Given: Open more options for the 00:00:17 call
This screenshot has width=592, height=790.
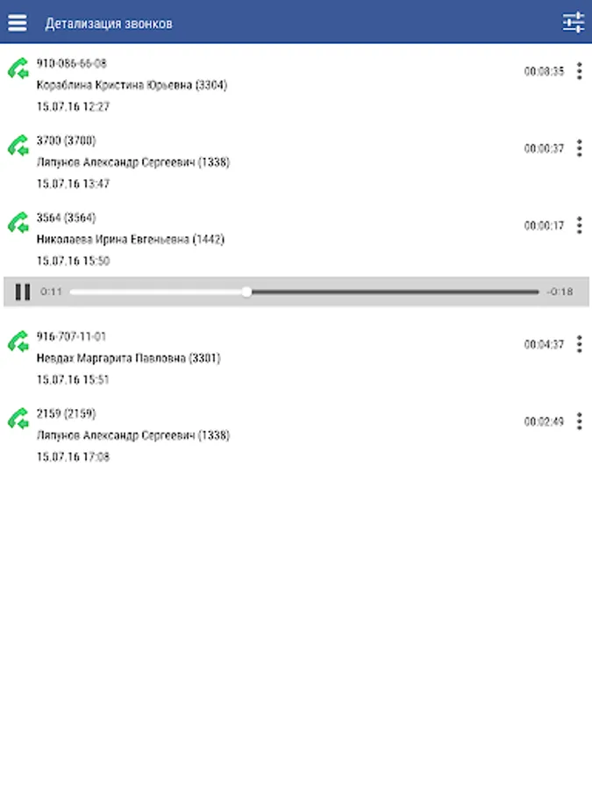Looking at the screenshot, I should tap(580, 226).
